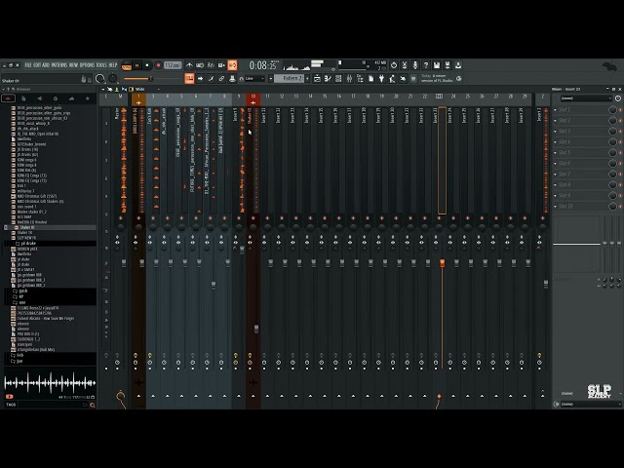Toggle the chain link icon
The width and height of the screenshot is (624, 468).
pyautogui.click(x=221, y=79)
